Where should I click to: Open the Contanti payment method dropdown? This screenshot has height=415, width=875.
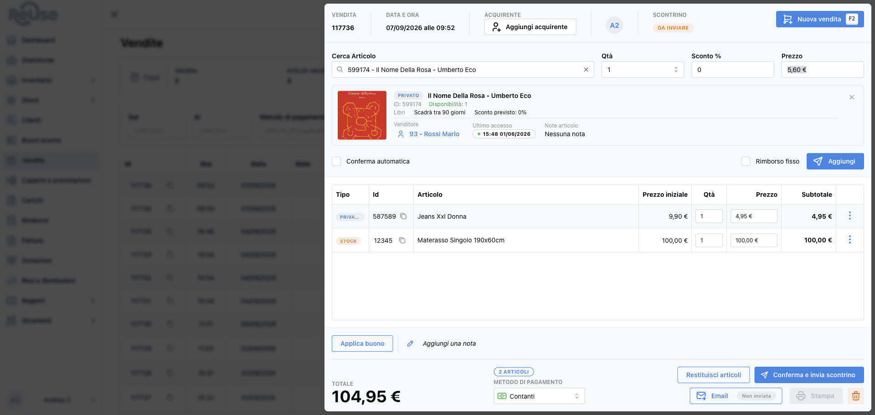click(x=539, y=396)
